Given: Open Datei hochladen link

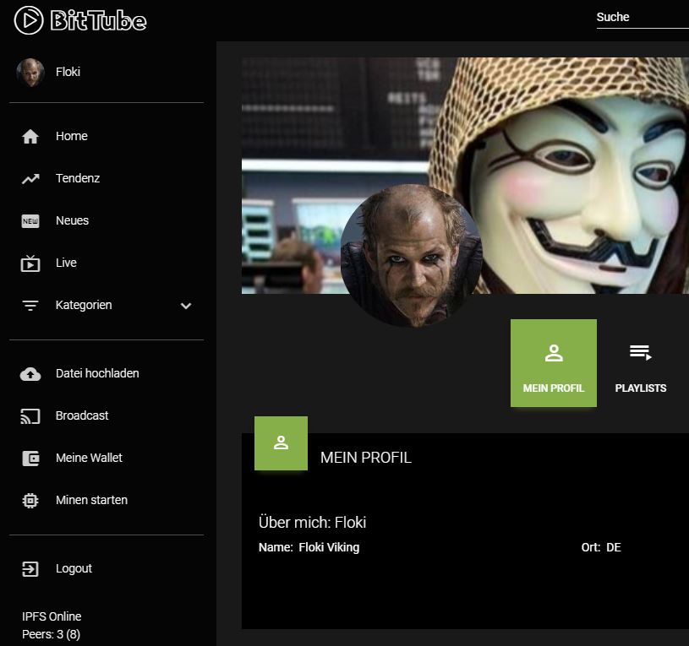Looking at the screenshot, I should point(97,373).
